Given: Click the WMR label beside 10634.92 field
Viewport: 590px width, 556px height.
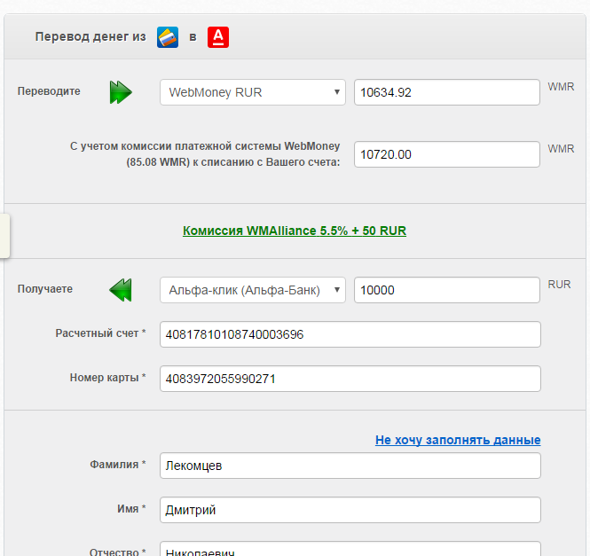Looking at the screenshot, I should click(x=561, y=87).
